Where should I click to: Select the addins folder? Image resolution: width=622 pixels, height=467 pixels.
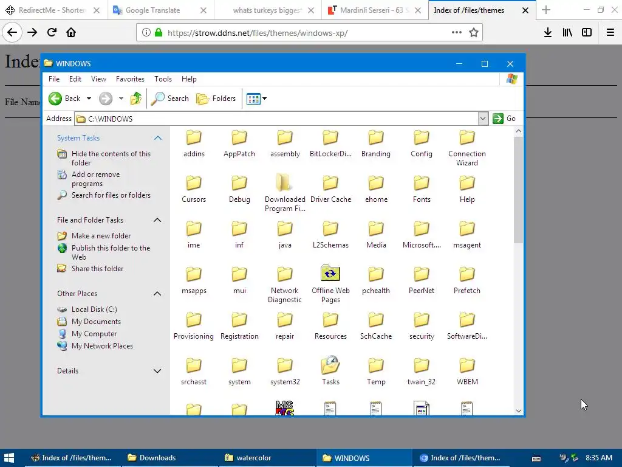click(x=194, y=144)
